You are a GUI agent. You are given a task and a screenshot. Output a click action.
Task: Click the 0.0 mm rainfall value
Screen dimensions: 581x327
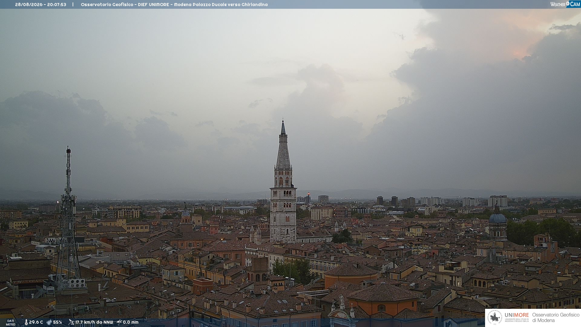click(131, 322)
